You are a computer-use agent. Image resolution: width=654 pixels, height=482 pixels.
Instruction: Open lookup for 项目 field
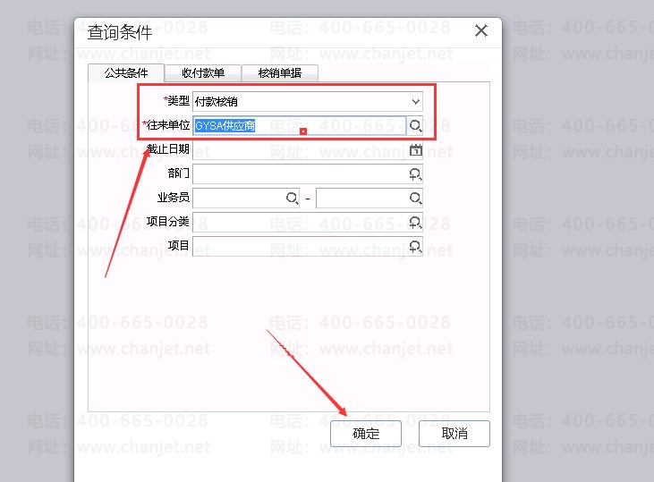tap(415, 247)
